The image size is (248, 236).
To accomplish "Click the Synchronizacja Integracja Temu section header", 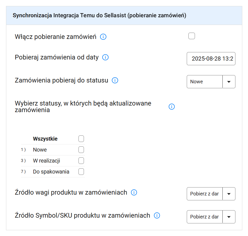I will click(x=124, y=15).
